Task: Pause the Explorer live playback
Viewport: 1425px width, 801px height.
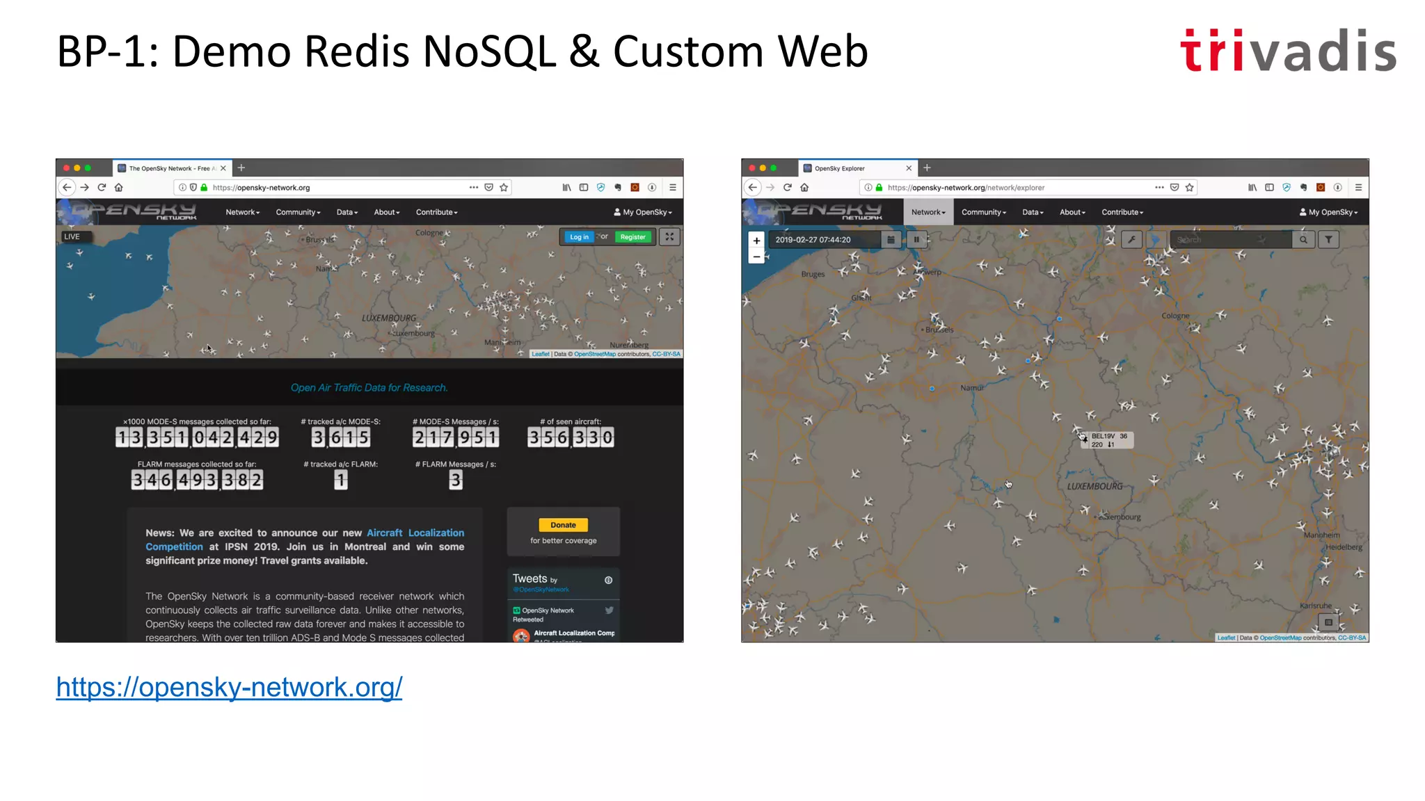Action: [916, 239]
